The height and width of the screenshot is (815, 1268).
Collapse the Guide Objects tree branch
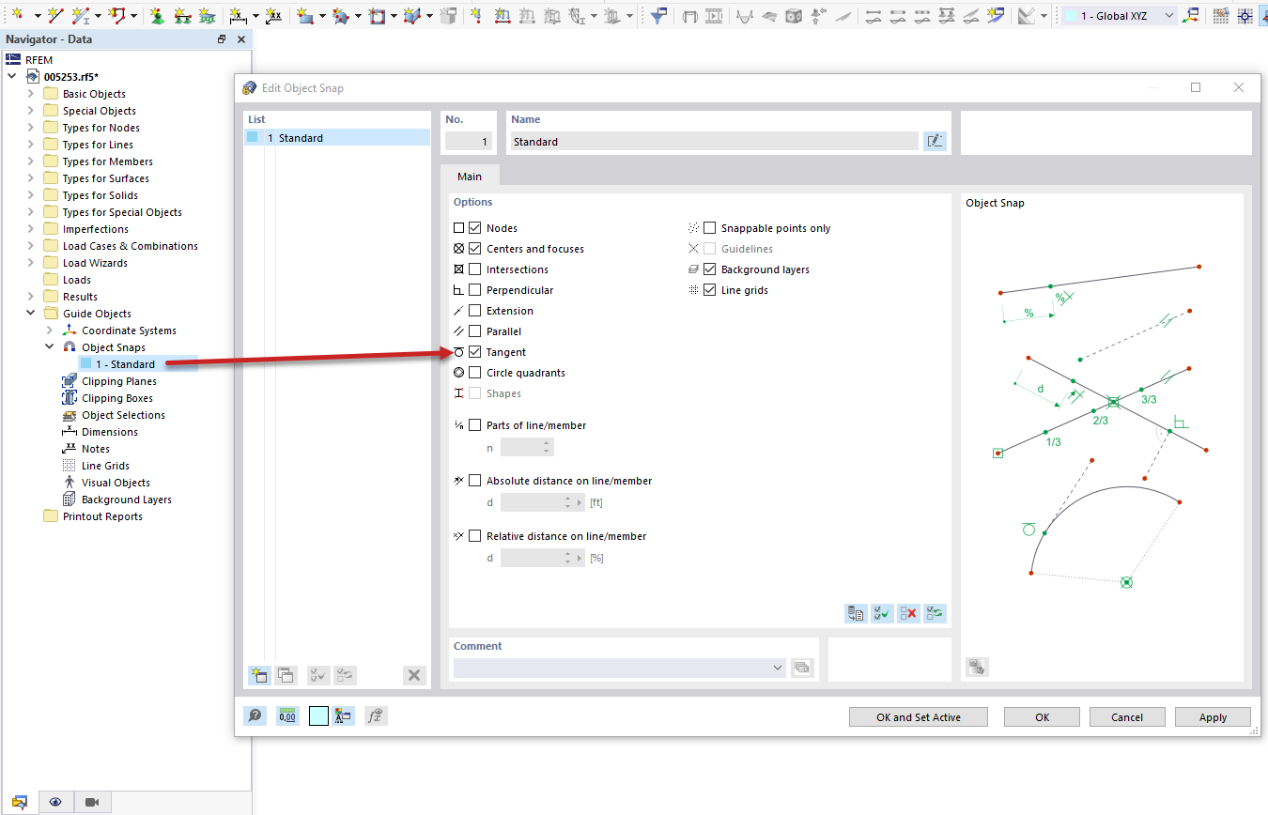click(30, 313)
